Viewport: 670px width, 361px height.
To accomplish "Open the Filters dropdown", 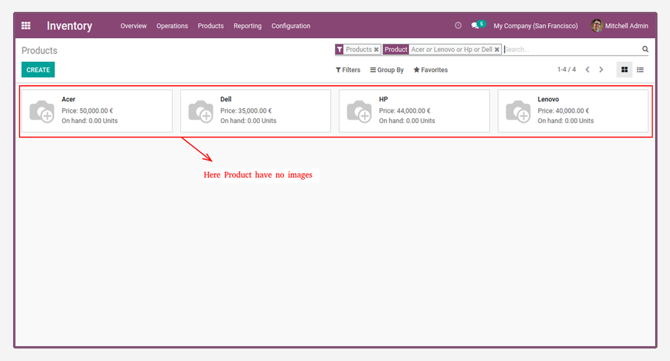I will 348,70.
